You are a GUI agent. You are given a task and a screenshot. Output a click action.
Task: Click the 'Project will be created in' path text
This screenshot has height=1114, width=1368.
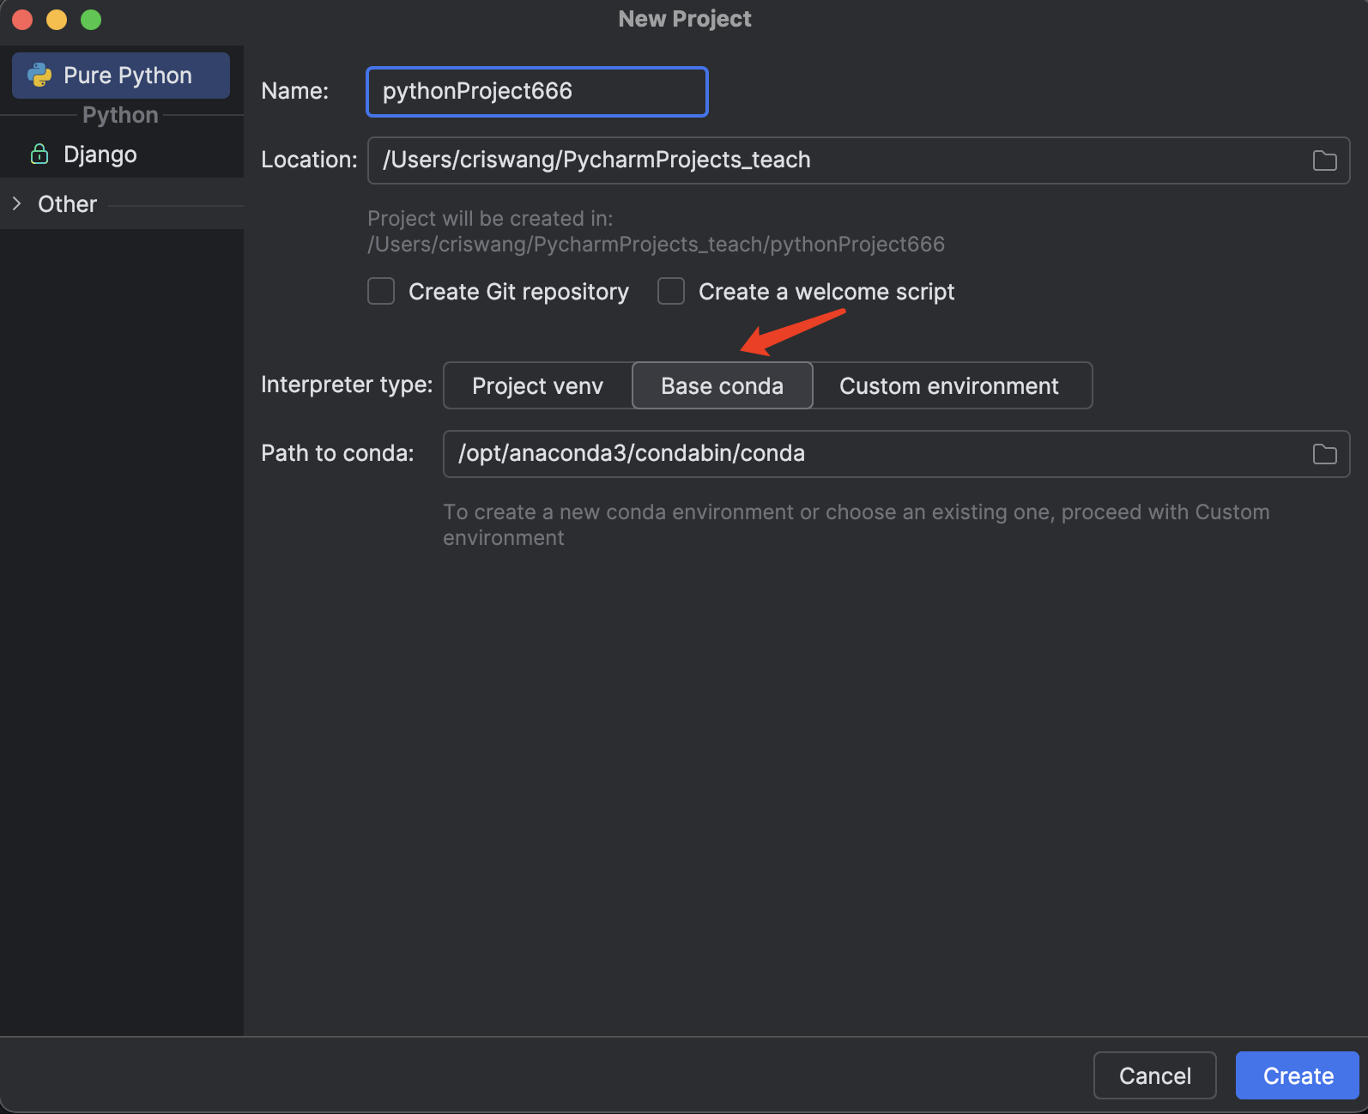pyautogui.click(x=656, y=232)
